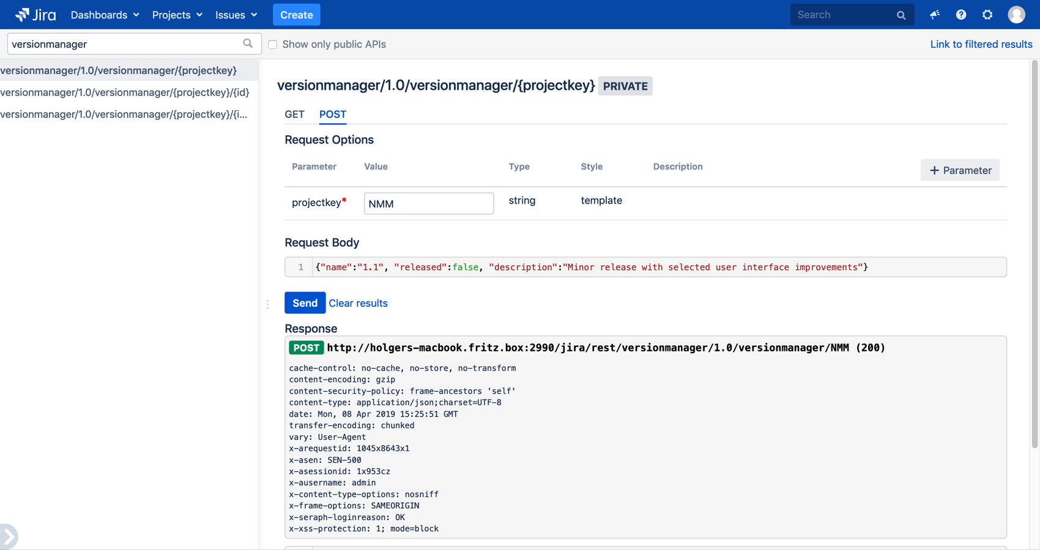The height and width of the screenshot is (550, 1040).
Task: Select versionmanager/{projectkey}/{id} resource
Action: coord(129,92)
